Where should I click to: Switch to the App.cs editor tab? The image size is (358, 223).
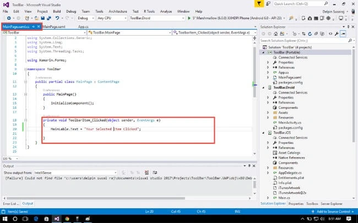pyautogui.click(x=83, y=27)
